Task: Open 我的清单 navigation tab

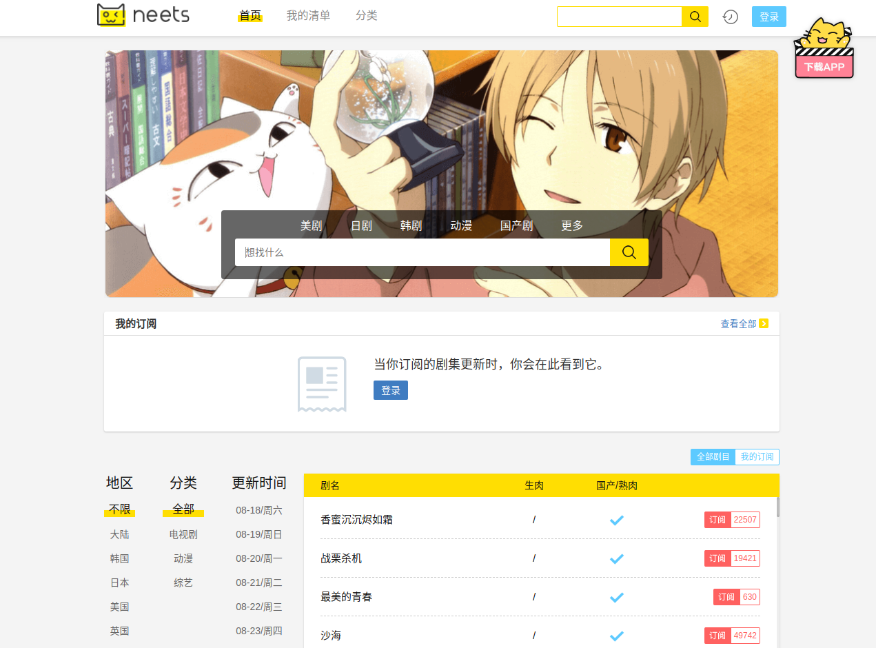Action: click(x=308, y=16)
